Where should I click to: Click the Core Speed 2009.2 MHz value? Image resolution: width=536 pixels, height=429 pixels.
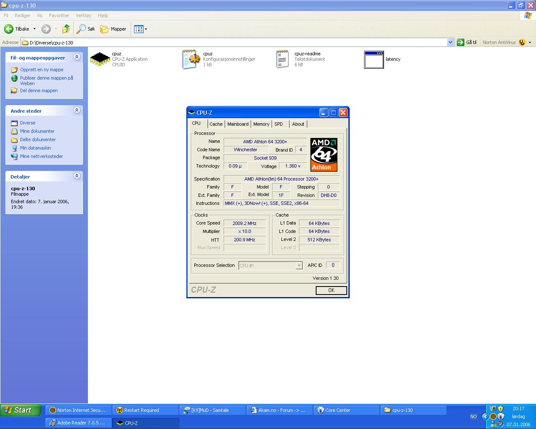point(245,223)
